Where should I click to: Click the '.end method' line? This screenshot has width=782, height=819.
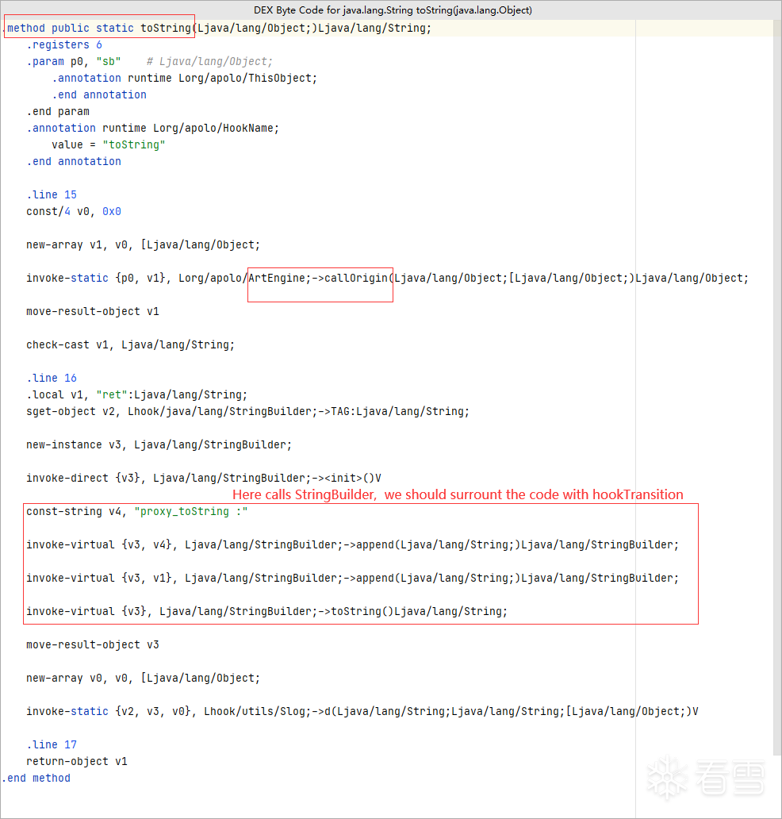pos(36,779)
